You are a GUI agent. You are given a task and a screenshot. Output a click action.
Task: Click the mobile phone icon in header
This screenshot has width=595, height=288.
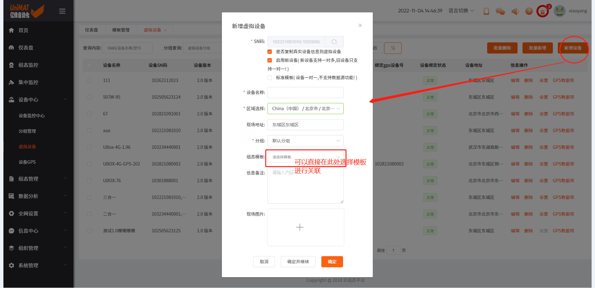tap(486, 11)
